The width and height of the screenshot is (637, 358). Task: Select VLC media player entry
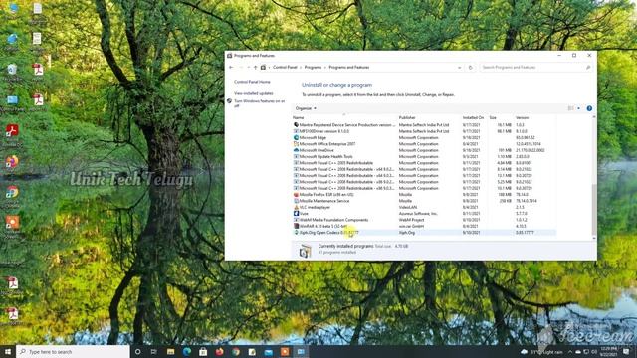pos(424,207)
